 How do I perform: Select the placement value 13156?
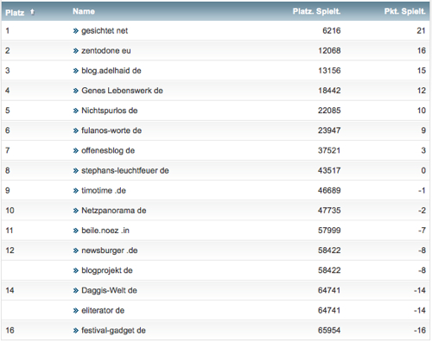click(x=329, y=71)
